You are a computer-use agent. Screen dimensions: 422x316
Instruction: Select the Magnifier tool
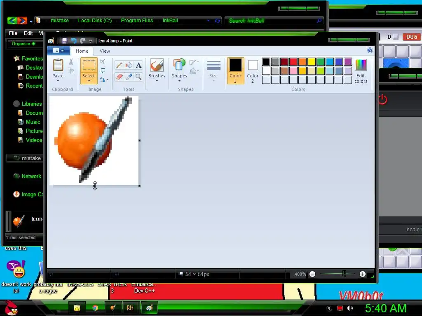(x=138, y=77)
